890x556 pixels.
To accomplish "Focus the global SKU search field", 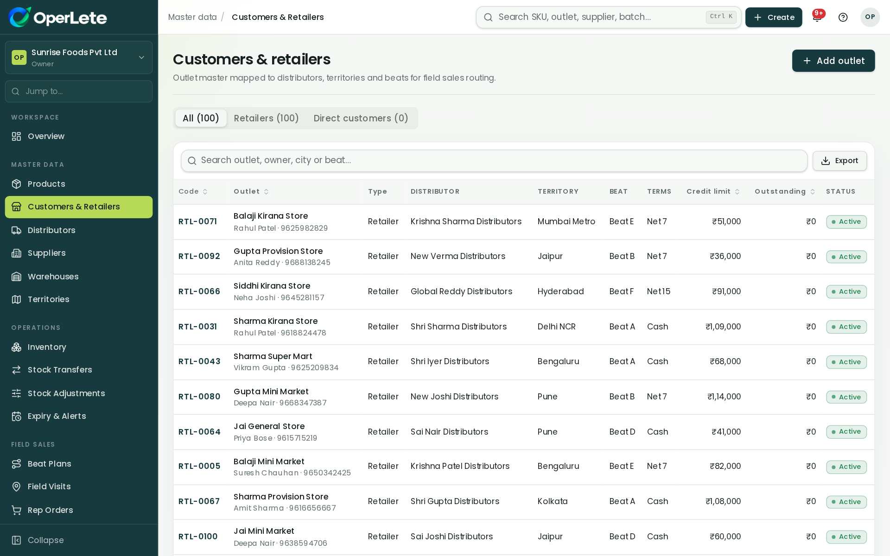I will pos(609,17).
